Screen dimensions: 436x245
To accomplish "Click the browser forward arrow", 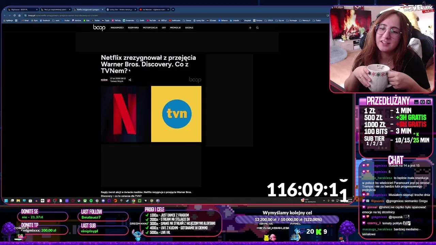I will click(x=10, y=15).
